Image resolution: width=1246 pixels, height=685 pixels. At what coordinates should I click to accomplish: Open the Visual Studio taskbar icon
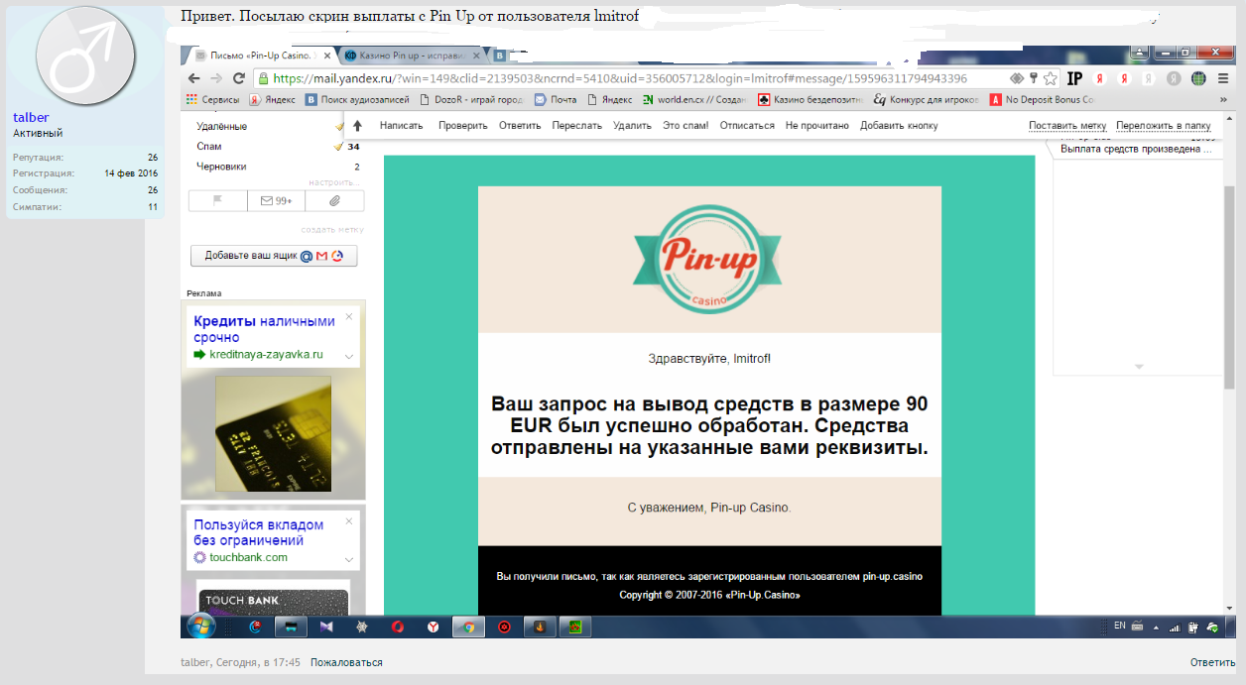(326, 627)
